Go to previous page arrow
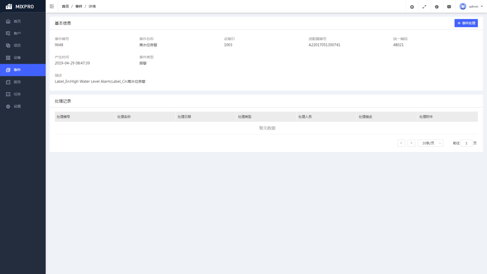 pyautogui.click(x=401, y=143)
